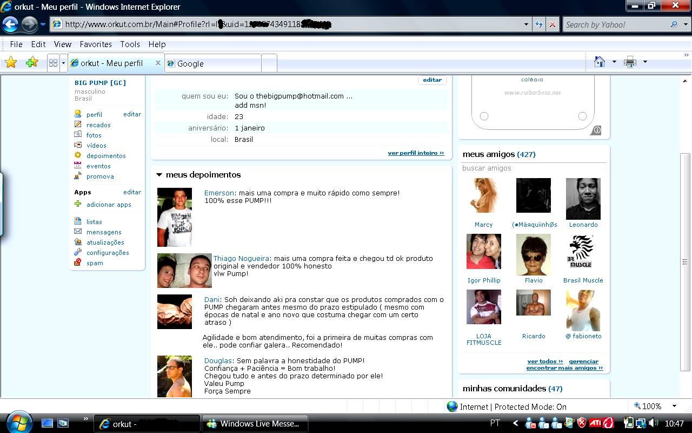Expand Quick Tabs dropdown arrow
Viewport: 692px width, 433px height.
click(63, 63)
